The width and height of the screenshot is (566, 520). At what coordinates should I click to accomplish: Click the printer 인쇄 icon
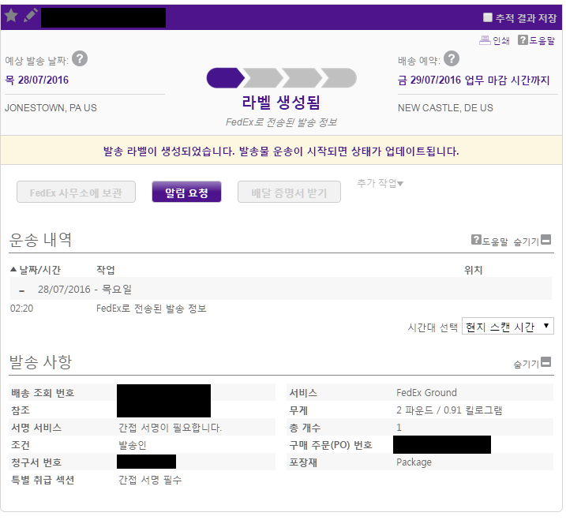tap(485, 40)
